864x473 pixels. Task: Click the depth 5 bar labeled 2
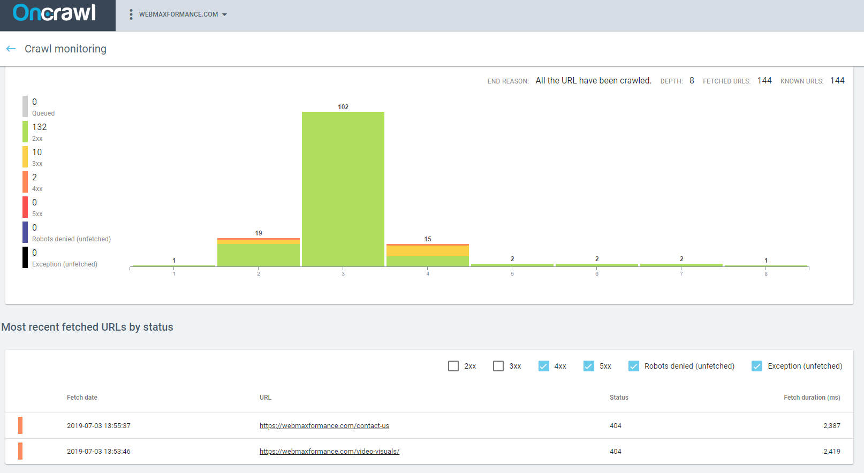[x=512, y=265]
